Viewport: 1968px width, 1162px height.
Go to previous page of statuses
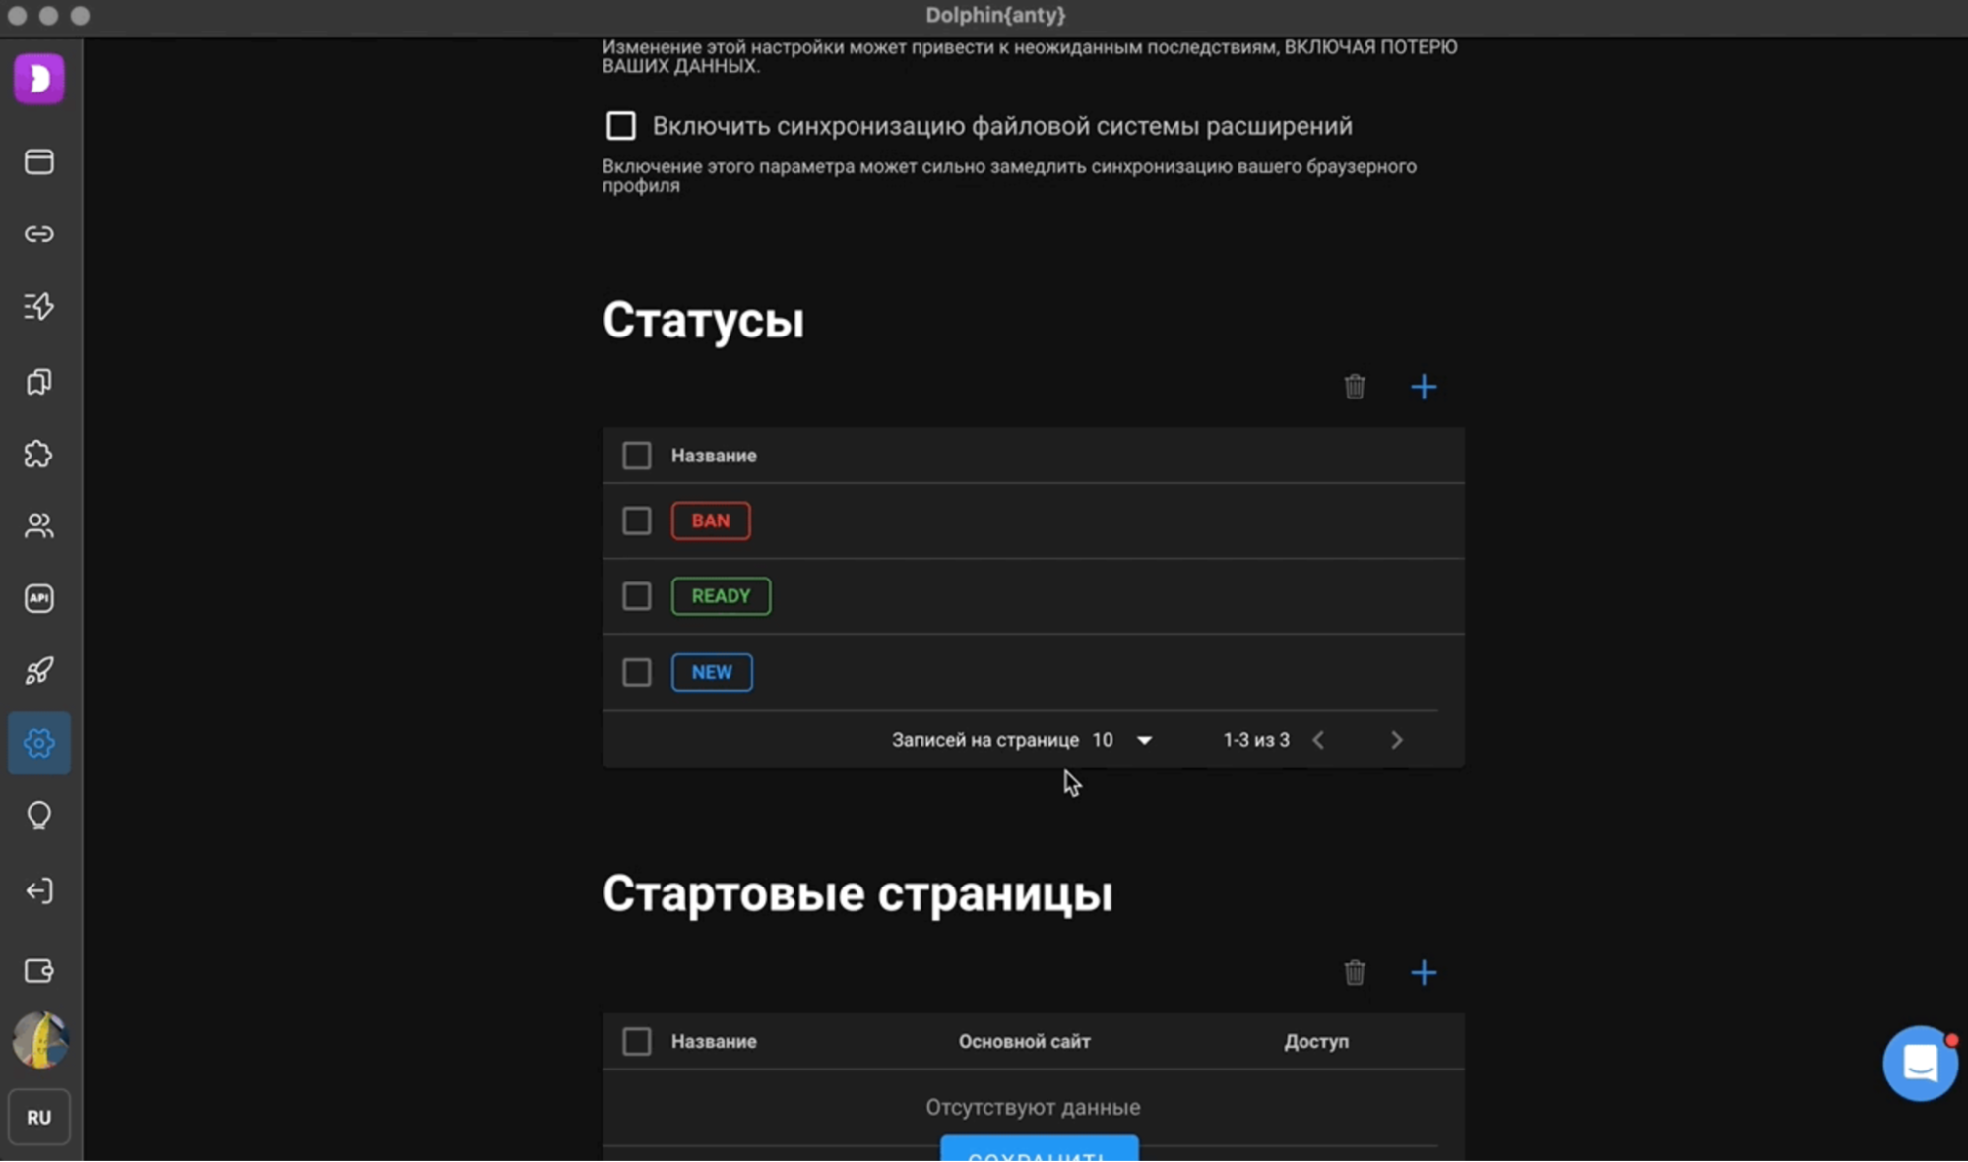pyautogui.click(x=1318, y=740)
